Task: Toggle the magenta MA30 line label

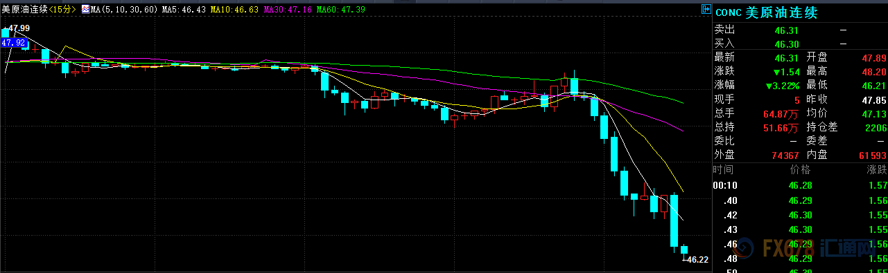Action: pos(288,10)
